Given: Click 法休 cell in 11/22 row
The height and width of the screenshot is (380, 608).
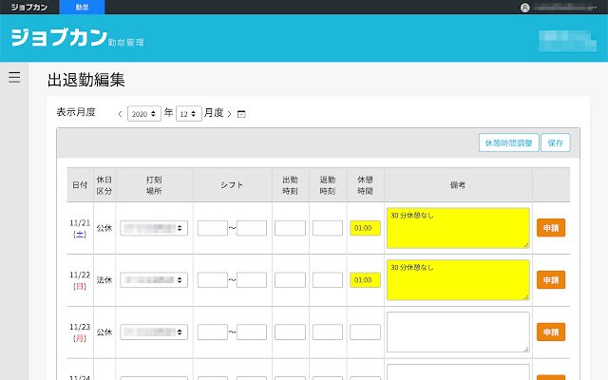Looking at the screenshot, I should pos(104,280).
